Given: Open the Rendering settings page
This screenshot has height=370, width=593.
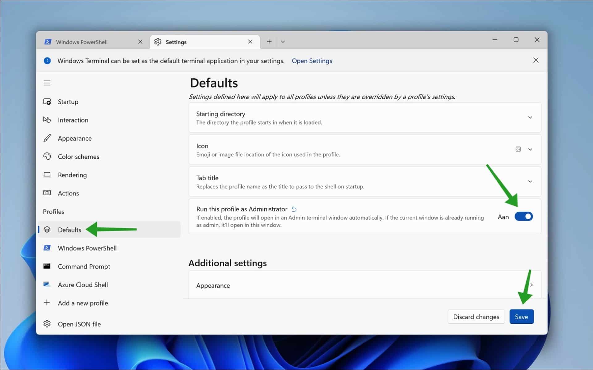Looking at the screenshot, I should pos(109,175).
